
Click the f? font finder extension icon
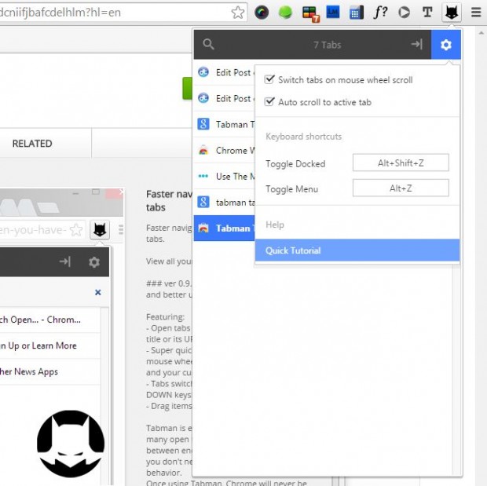(380, 13)
